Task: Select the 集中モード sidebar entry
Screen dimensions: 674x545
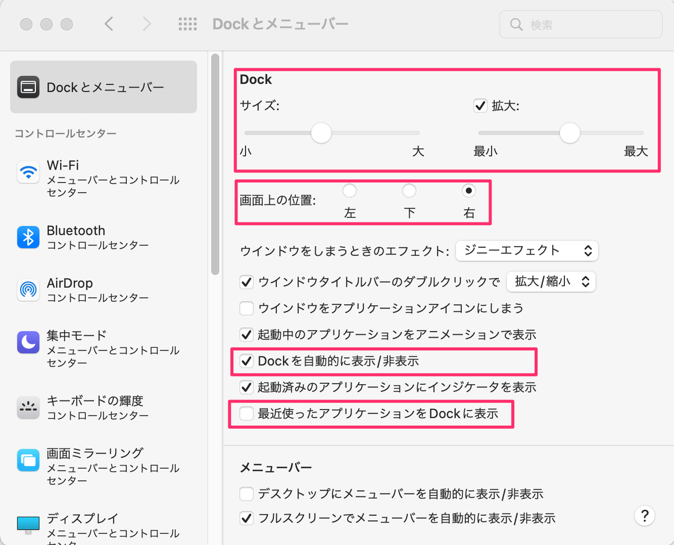Action: [103, 348]
